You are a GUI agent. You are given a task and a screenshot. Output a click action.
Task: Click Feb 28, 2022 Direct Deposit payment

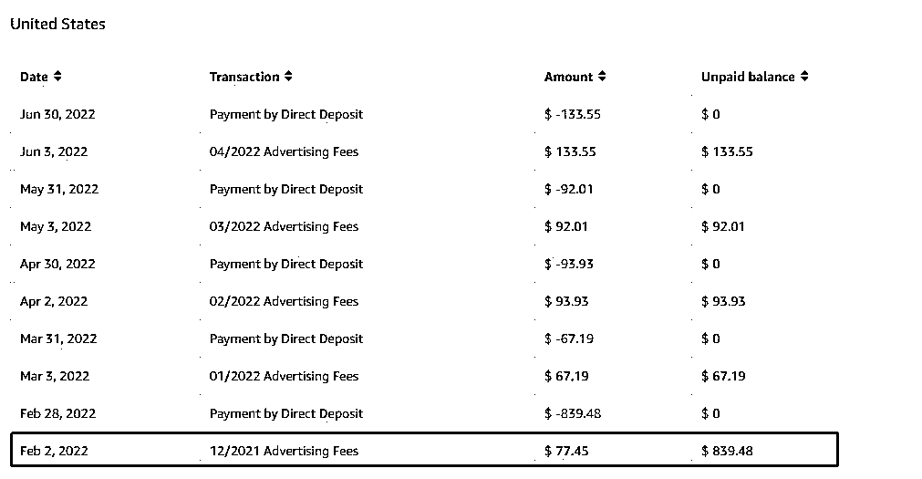pyautogui.click(x=285, y=413)
